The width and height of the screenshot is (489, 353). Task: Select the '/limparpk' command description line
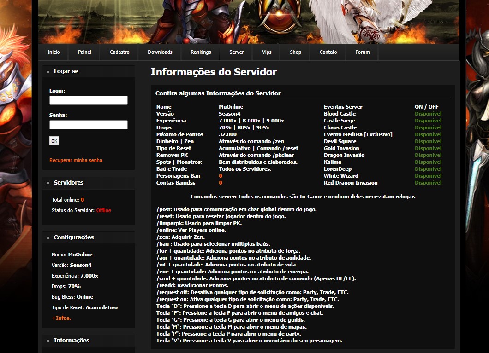pos(199,223)
